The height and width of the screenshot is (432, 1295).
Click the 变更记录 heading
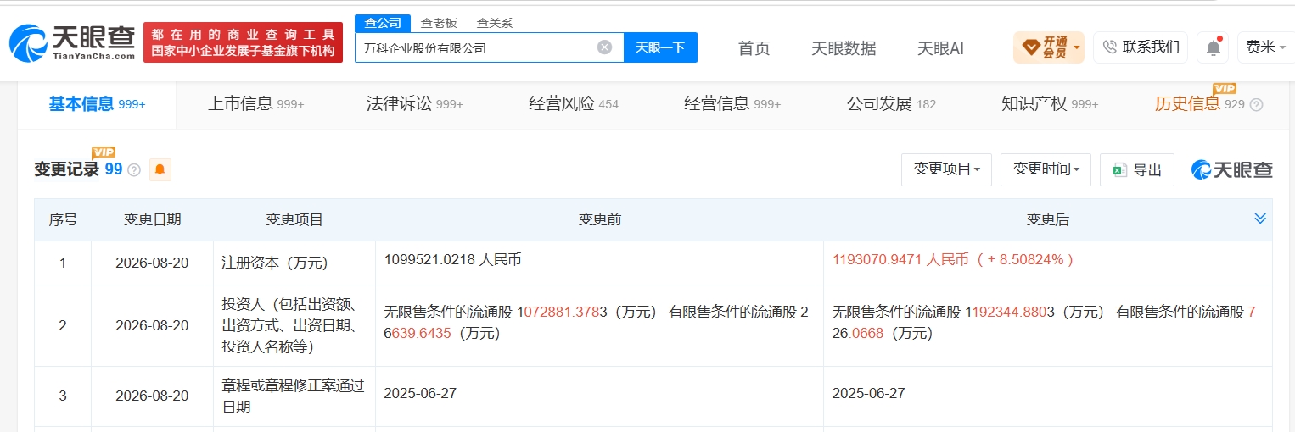tap(66, 169)
